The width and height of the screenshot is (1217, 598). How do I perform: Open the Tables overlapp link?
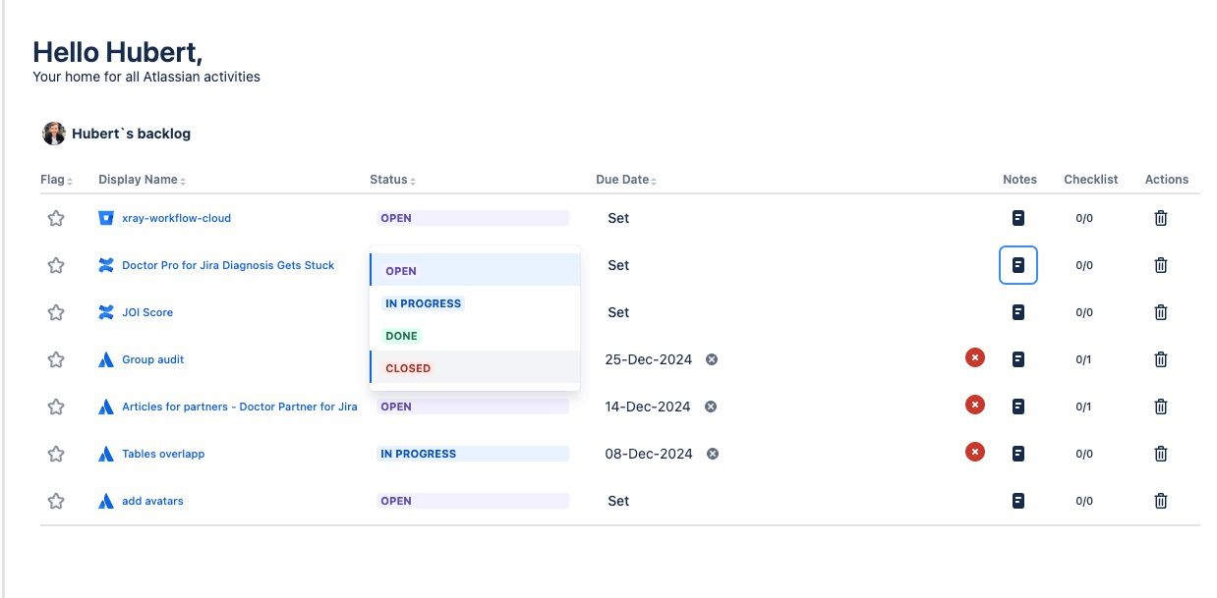pyautogui.click(x=163, y=454)
